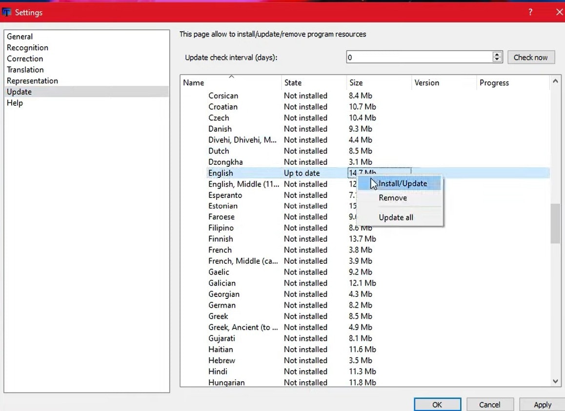
Task: Click the vertical scrollbar thumb
Action: (555, 224)
